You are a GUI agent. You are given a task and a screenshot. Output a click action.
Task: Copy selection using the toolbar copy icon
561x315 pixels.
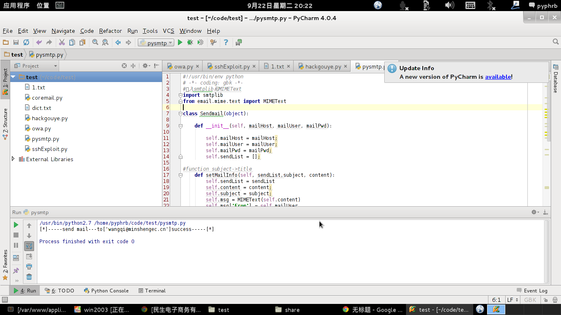point(72,42)
